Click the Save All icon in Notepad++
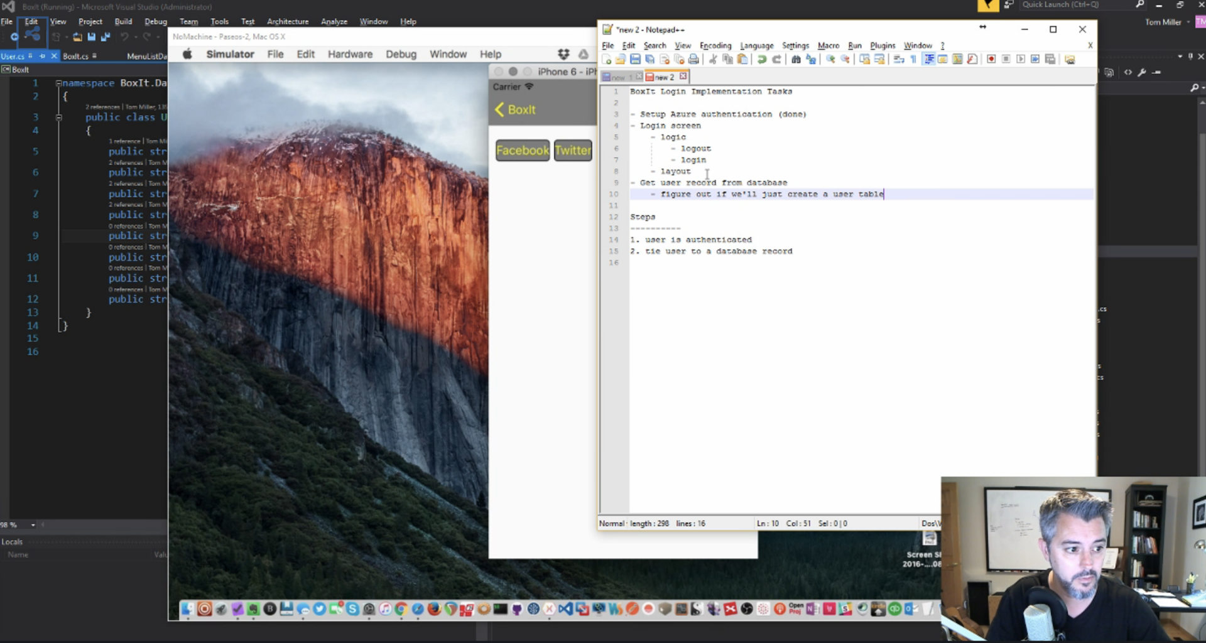Viewport: 1206px width, 643px height. click(x=650, y=60)
